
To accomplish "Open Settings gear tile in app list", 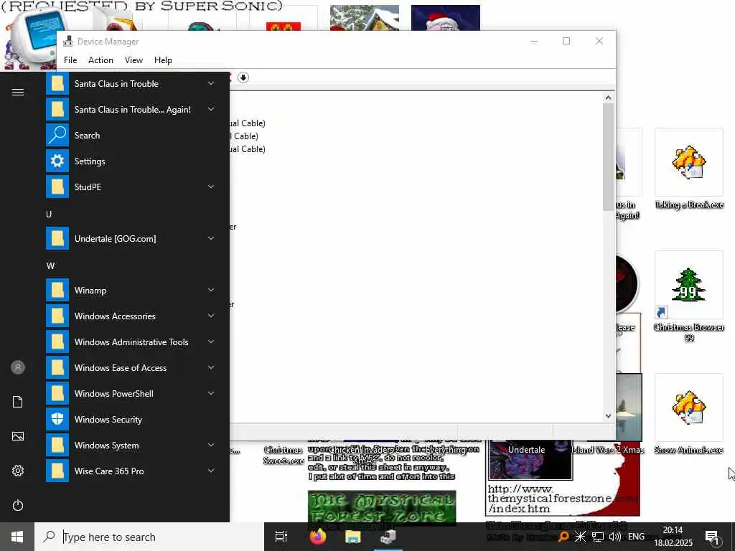I will click(57, 161).
